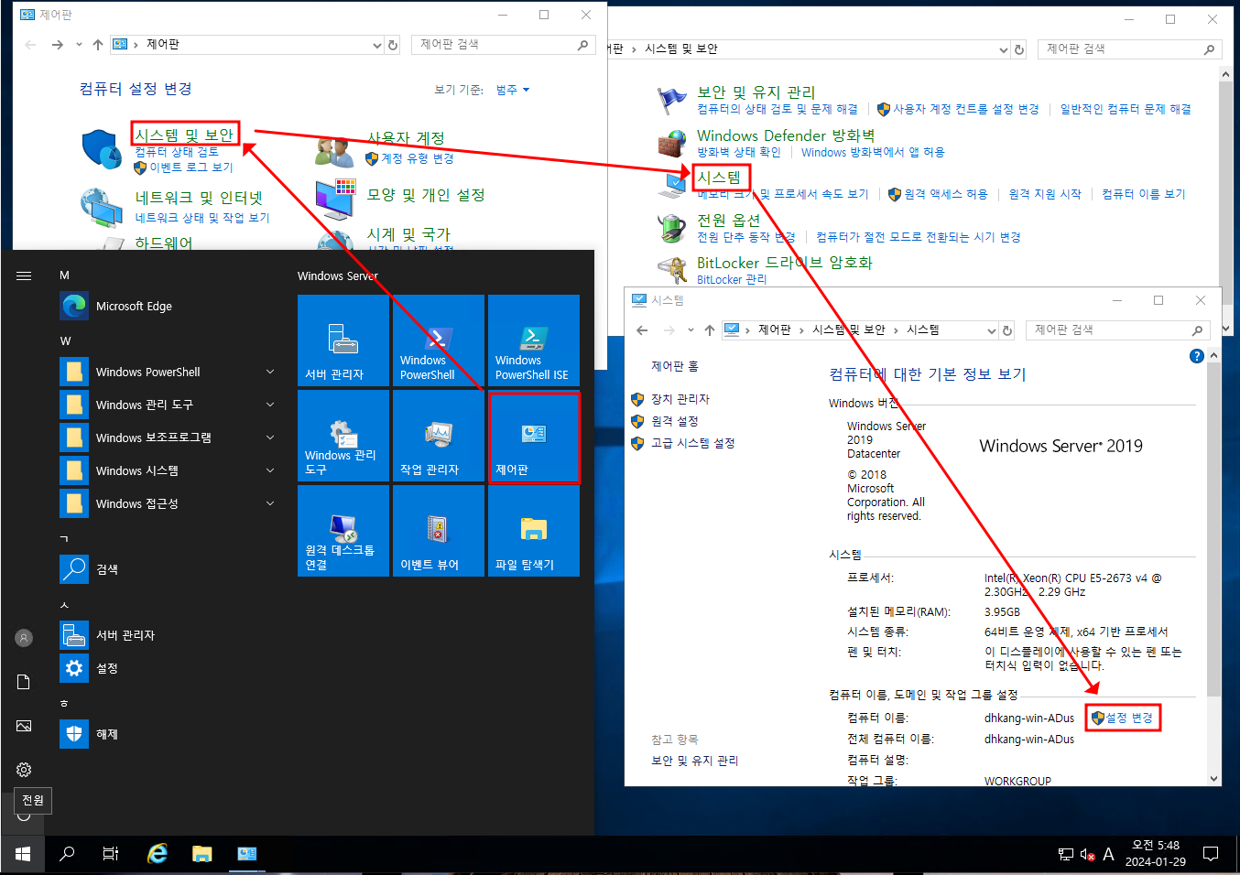Open the help icon in 시스템 window
This screenshot has width=1240, height=875.
(x=1196, y=356)
